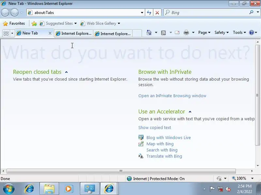This screenshot has height=195, width=261.
Task: Open the Tools menu
Action: coord(239,32)
